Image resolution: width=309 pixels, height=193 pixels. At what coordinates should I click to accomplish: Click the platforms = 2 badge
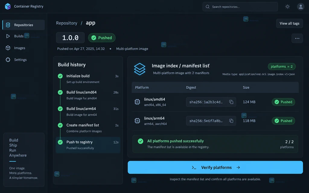[x=282, y=67]
